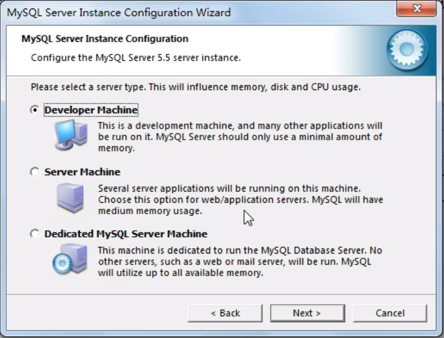Return to previous page with Back

[225, 313]
